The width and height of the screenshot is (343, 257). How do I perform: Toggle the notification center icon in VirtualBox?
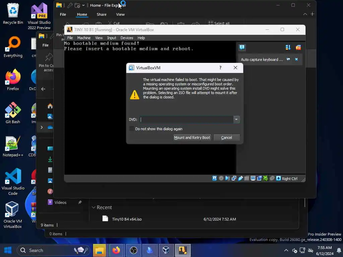[242, 48]
